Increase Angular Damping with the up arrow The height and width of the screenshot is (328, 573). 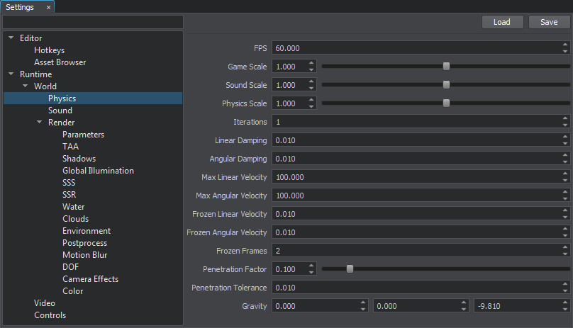tap(565, 156)
